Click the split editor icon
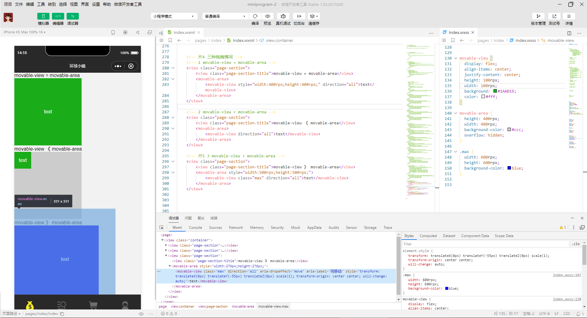Viewport: 587px width, 318px height. tap(569, 33)
